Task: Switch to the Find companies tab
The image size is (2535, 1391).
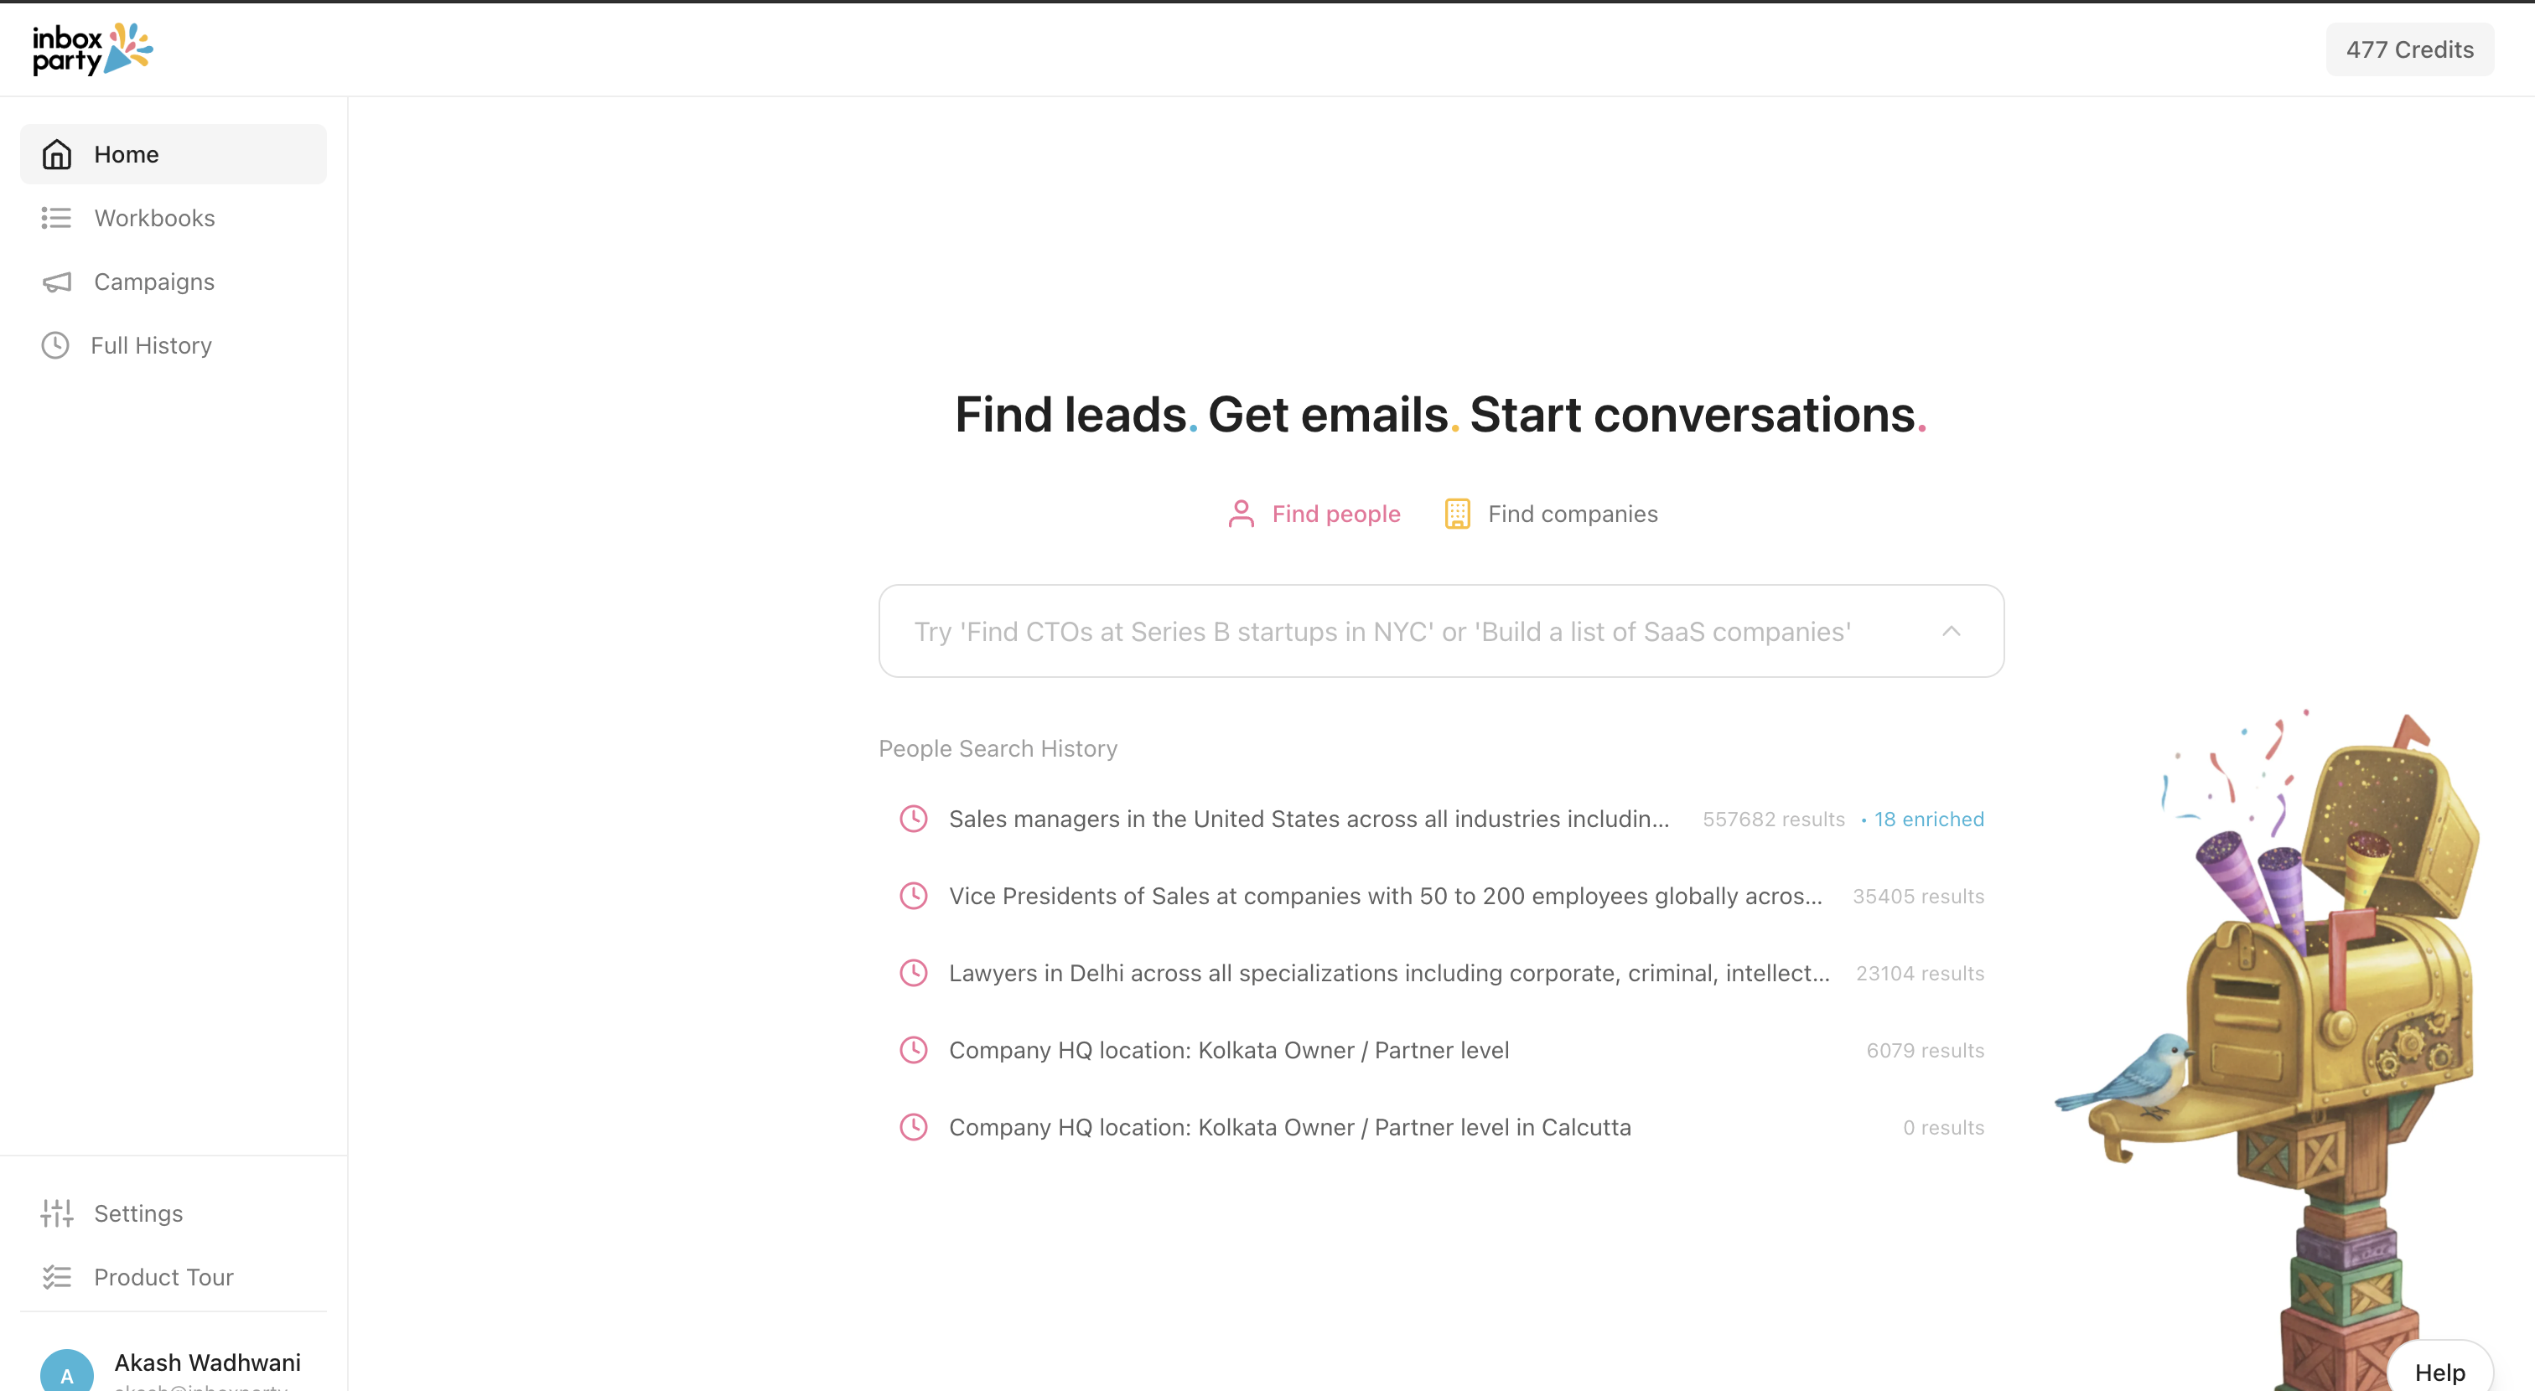Action: point(1572,514)
